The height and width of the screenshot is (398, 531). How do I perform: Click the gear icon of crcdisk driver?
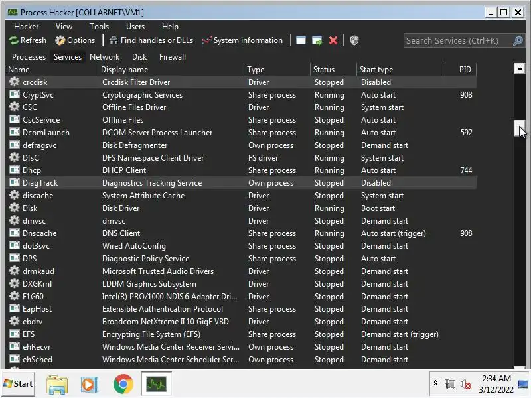14,82
